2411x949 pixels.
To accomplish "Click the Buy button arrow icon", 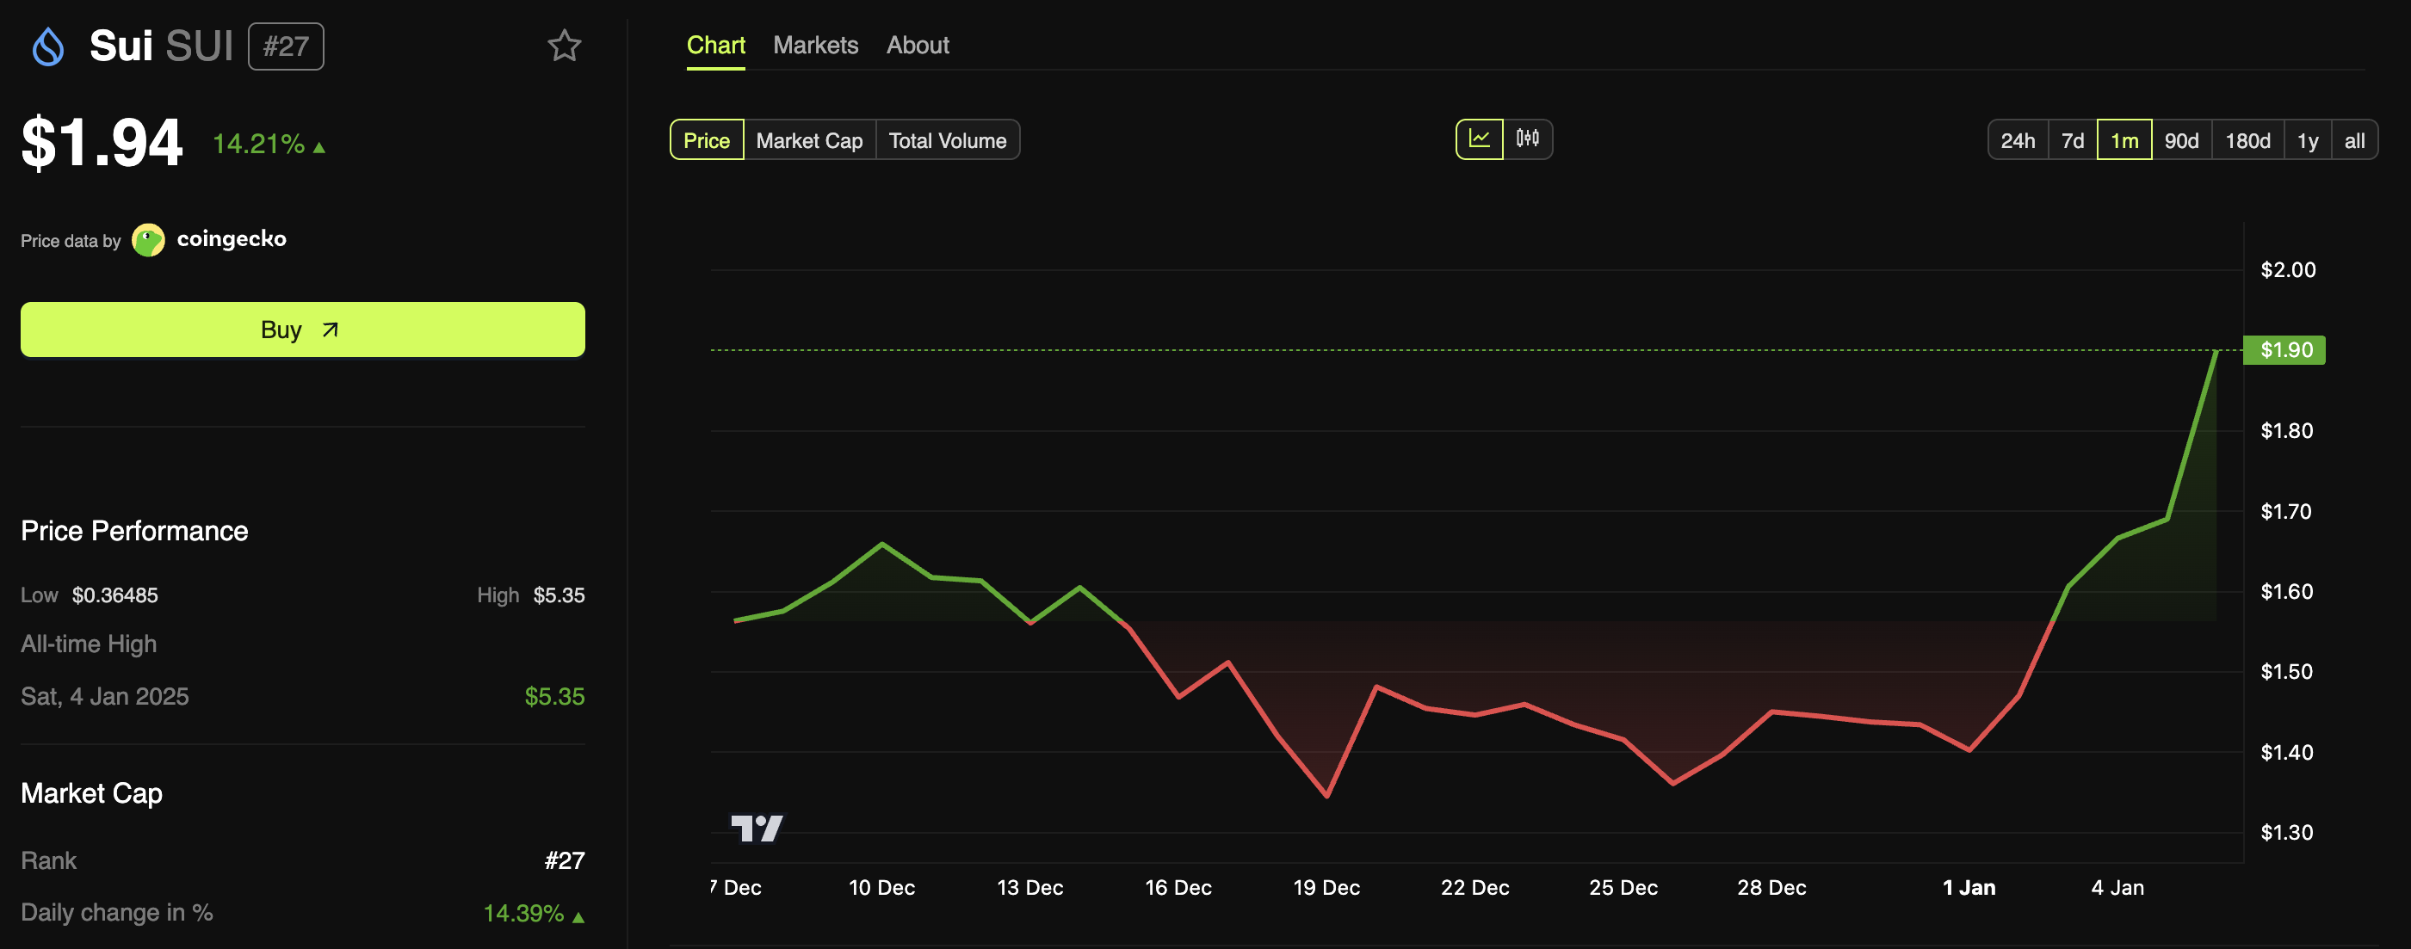I will 329,330.
